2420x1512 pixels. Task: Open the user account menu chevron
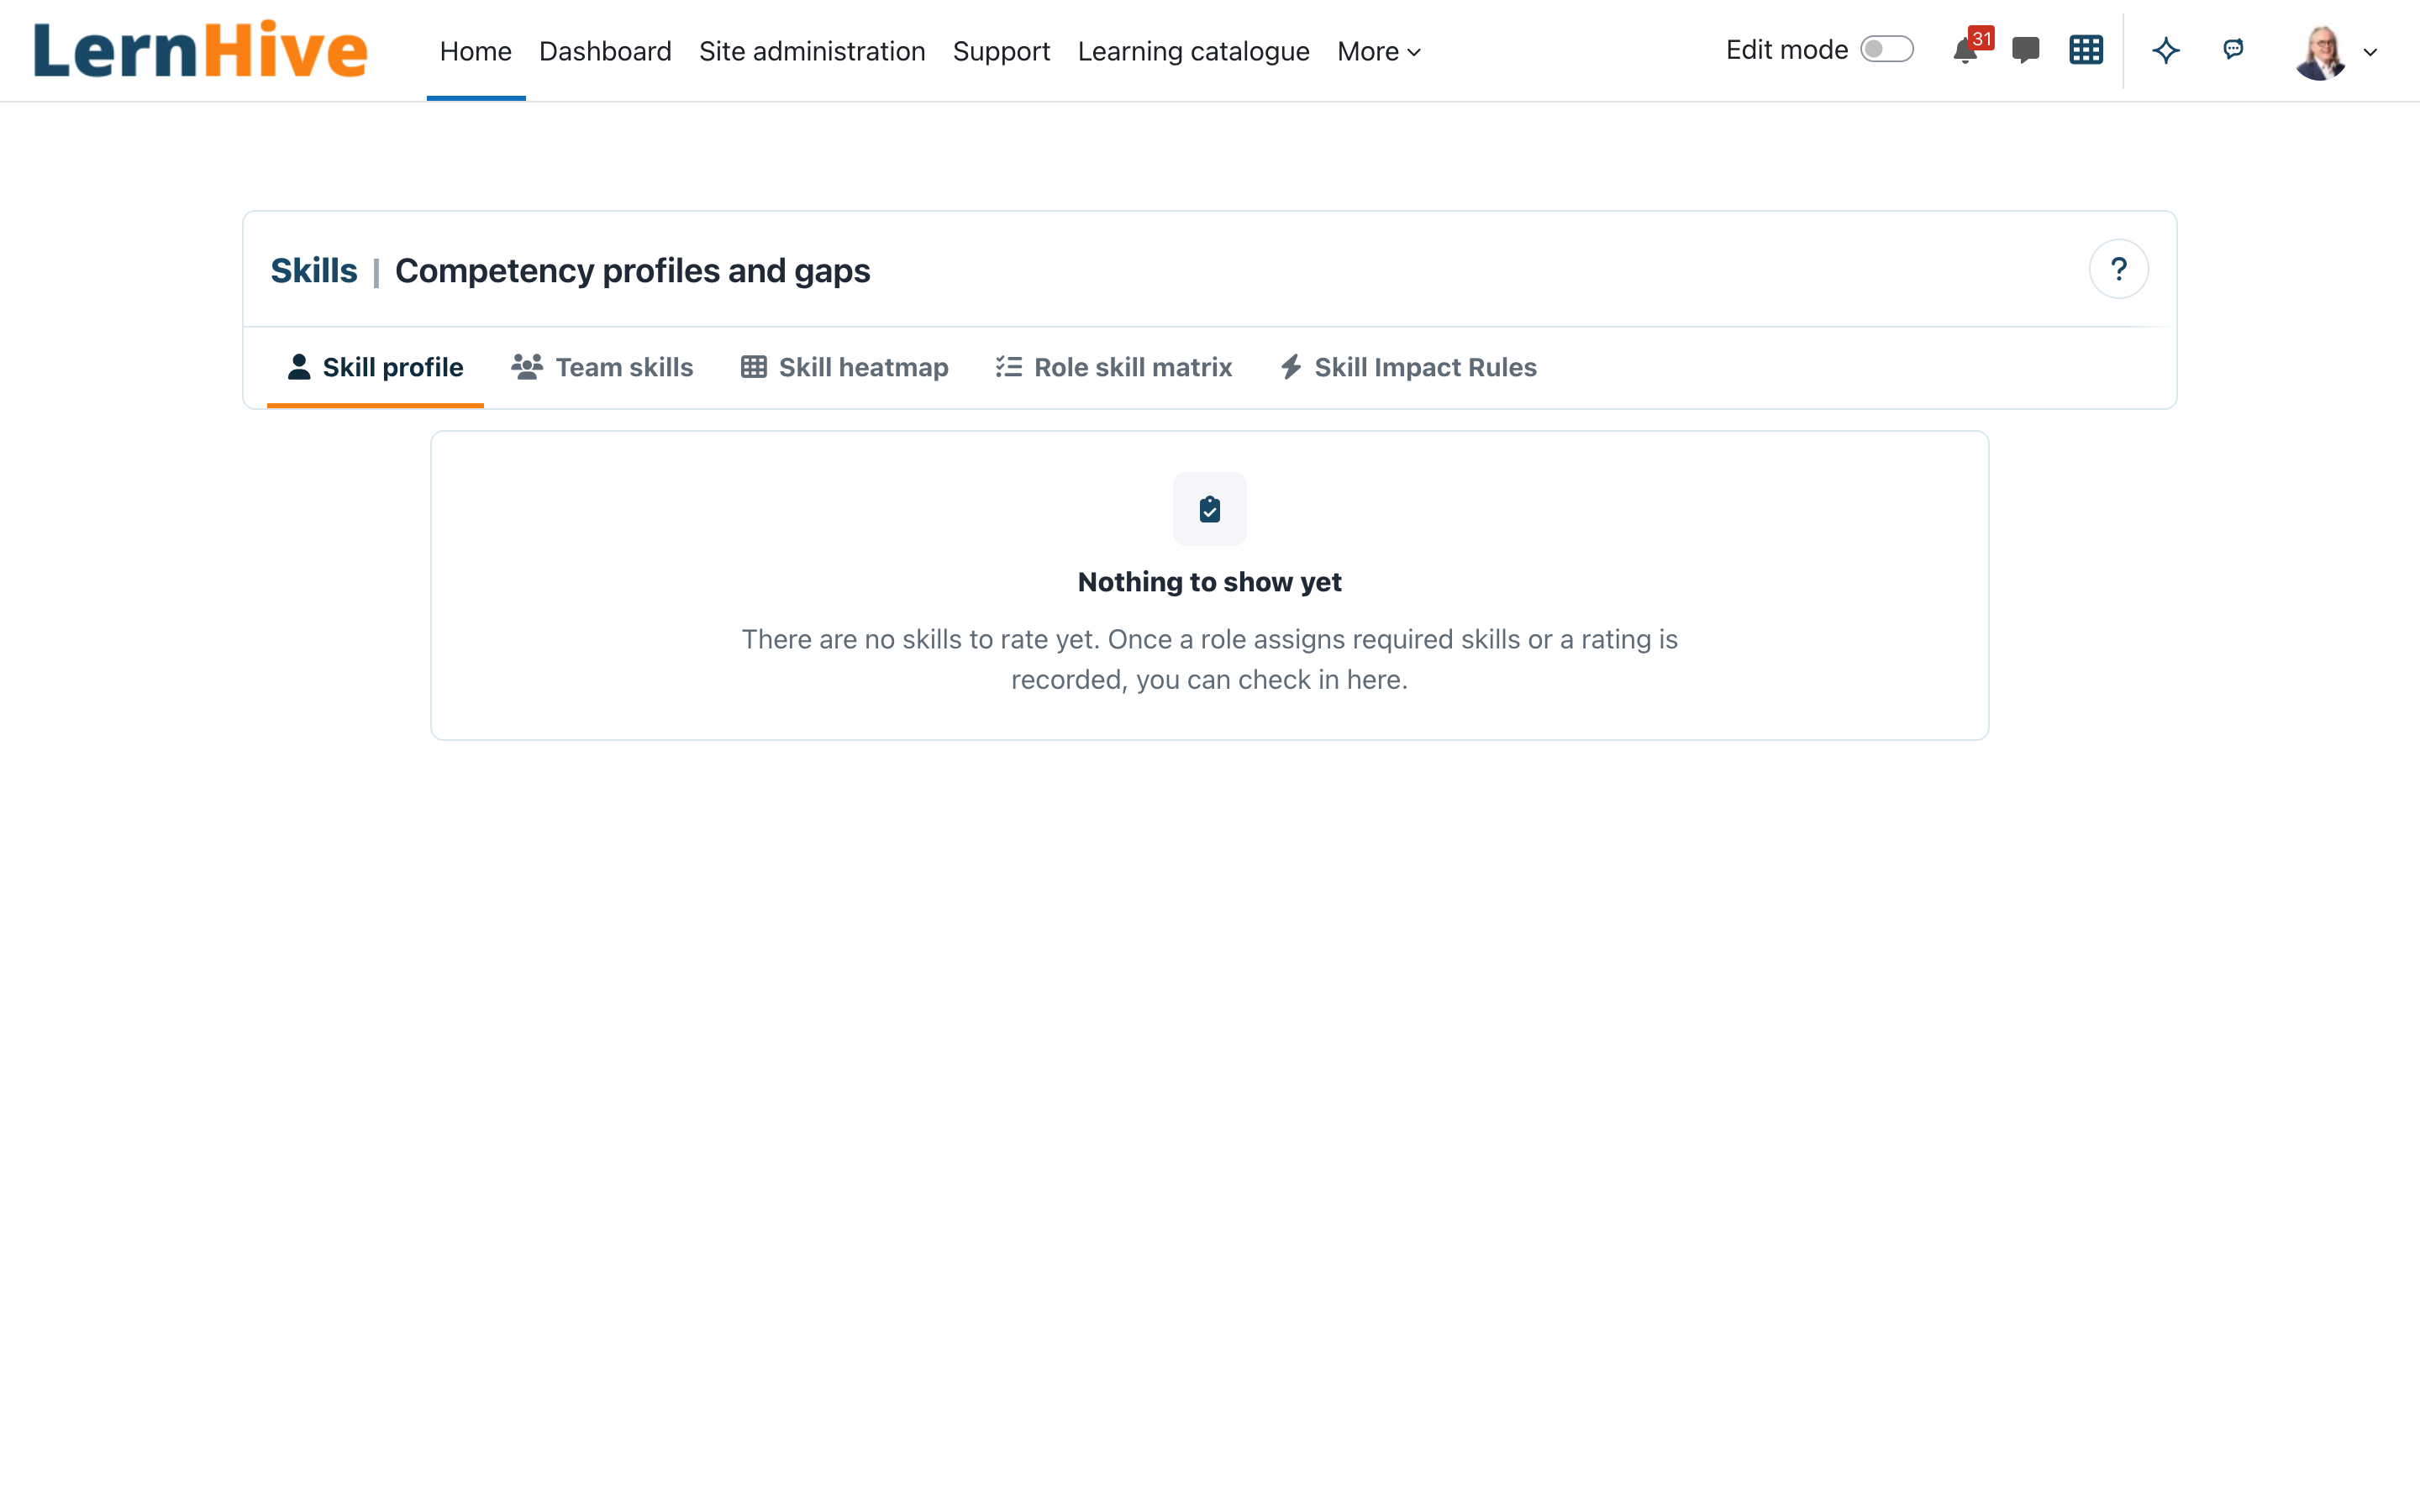tap(2370, 52)
